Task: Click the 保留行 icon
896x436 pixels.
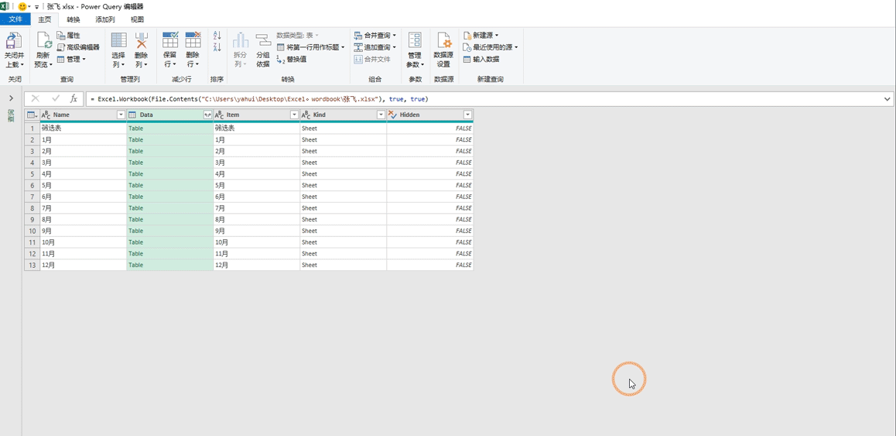Action: point(170,40)
